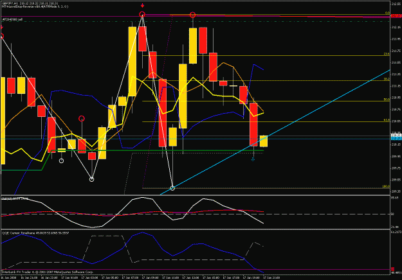Click the sell order label at the upper left
This screenshot has height=280, width=402.
point(13,19)
